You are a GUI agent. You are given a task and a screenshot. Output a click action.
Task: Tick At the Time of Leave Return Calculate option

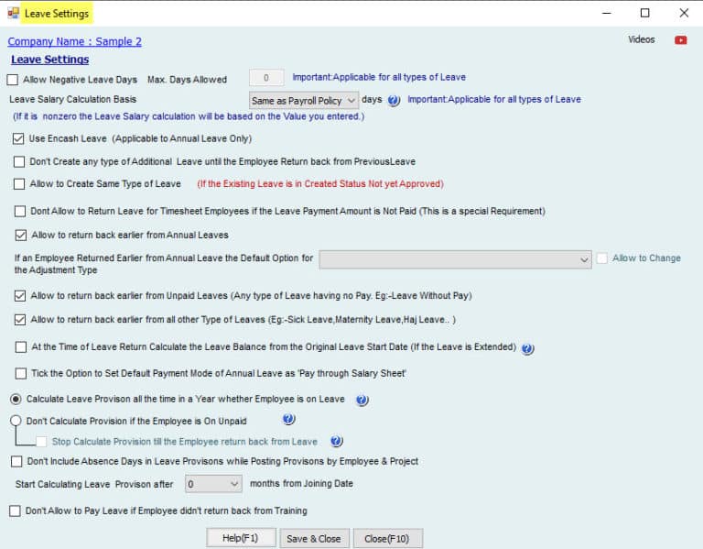21,347
